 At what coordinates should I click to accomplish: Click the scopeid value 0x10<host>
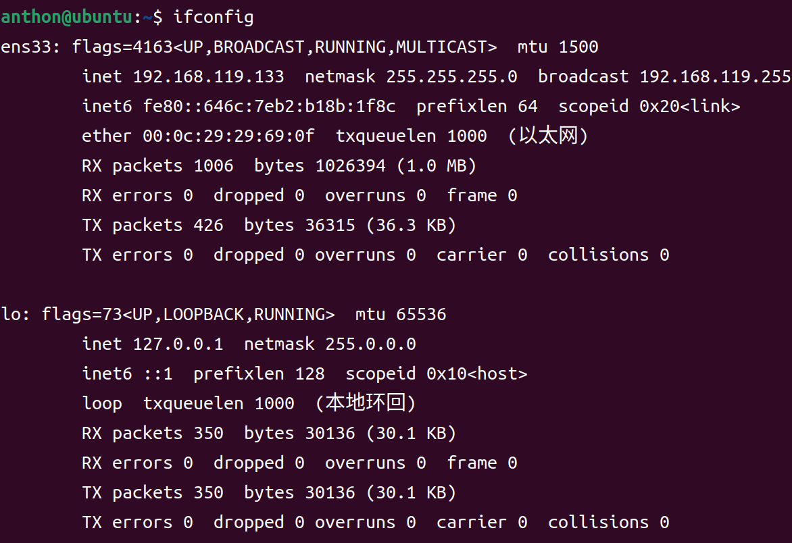[476, 374]
